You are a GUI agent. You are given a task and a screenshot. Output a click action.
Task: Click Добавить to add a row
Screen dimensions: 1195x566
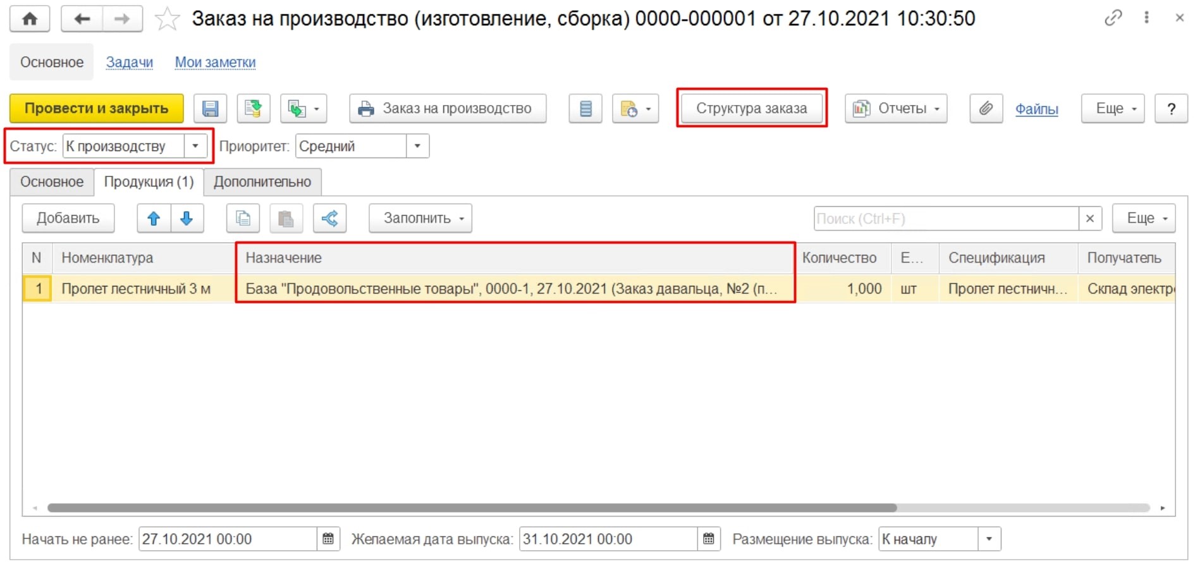click(68, 218)
